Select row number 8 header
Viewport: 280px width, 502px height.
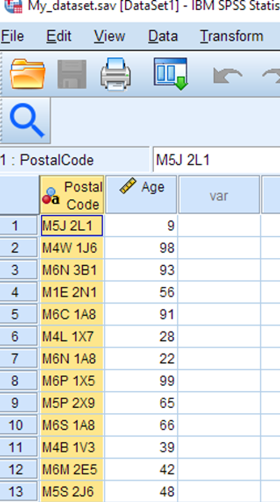[x=19, y=380]
